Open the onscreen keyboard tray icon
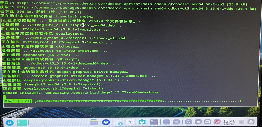The width and height of the screenshot is (262, 127). 176,122
